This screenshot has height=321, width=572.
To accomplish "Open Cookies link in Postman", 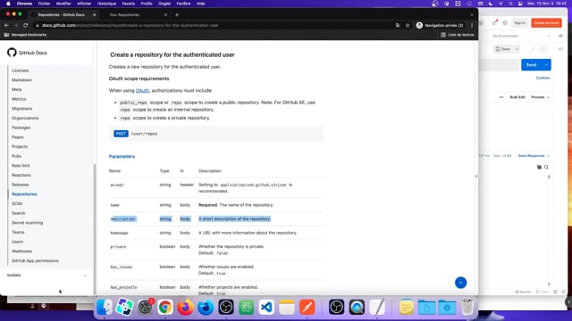I will click(543, 78).
